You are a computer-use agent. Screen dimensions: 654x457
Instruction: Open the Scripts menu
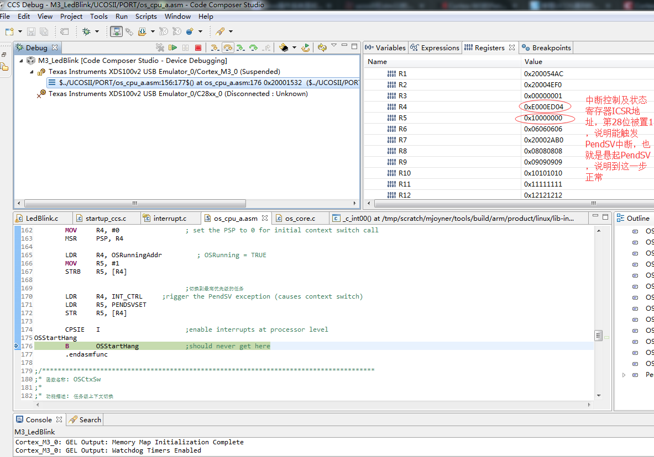pyautogui.click(x=146, y=17)
